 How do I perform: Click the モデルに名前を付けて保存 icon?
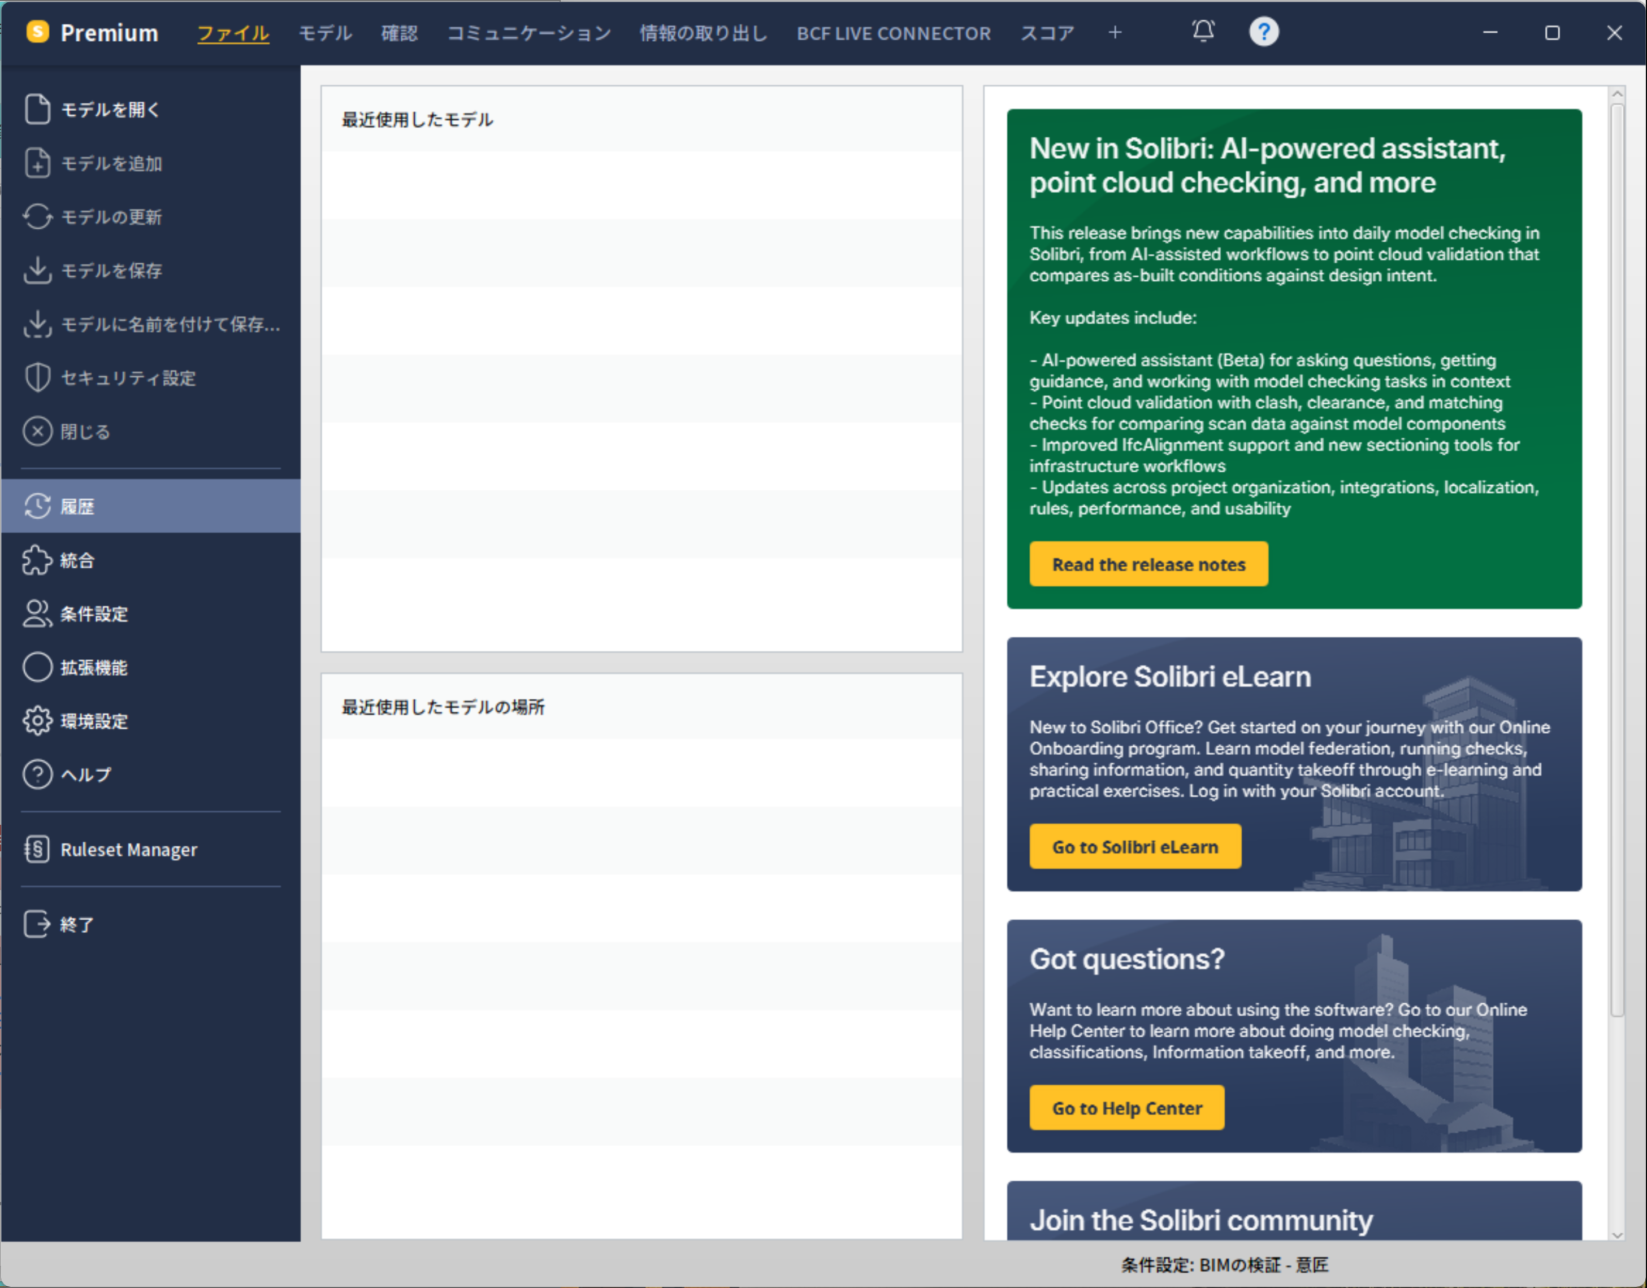coord(37,324)
